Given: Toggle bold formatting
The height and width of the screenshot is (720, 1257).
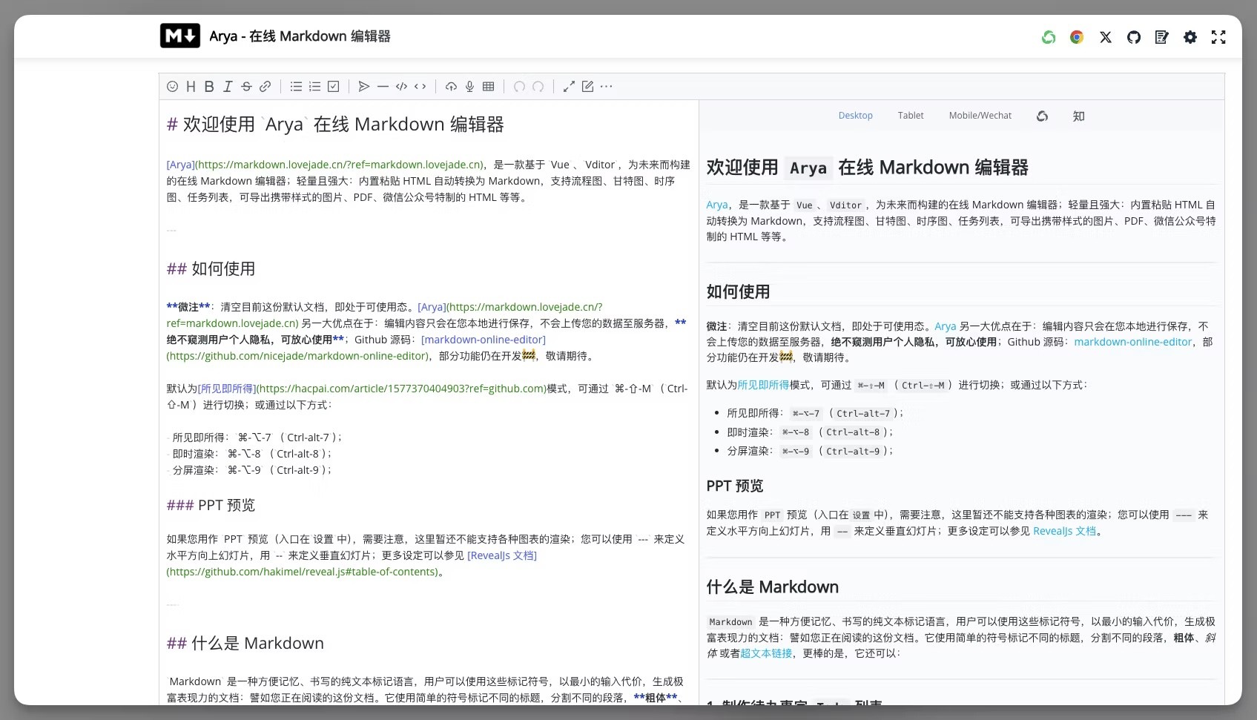Looking at the screenshot, I should 209,87.
